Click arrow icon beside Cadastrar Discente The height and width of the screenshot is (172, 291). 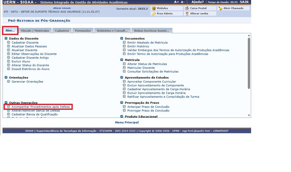click(x=9, y=43)
